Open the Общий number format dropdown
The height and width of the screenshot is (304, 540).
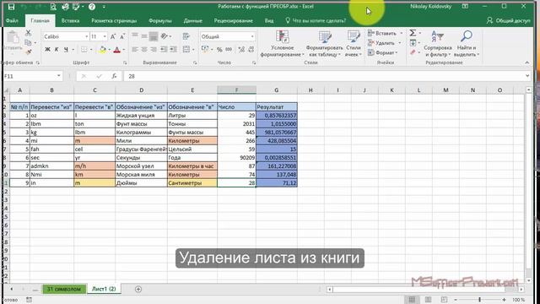click(252, 36)
